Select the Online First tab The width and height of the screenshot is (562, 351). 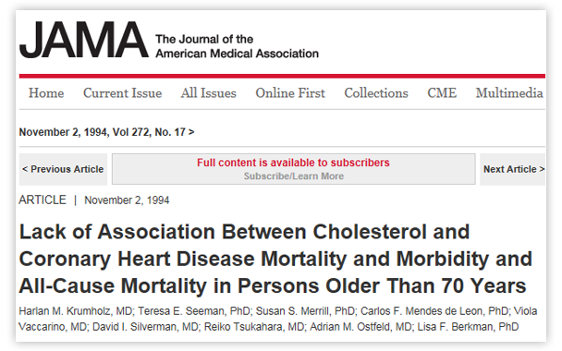[290, 93]
